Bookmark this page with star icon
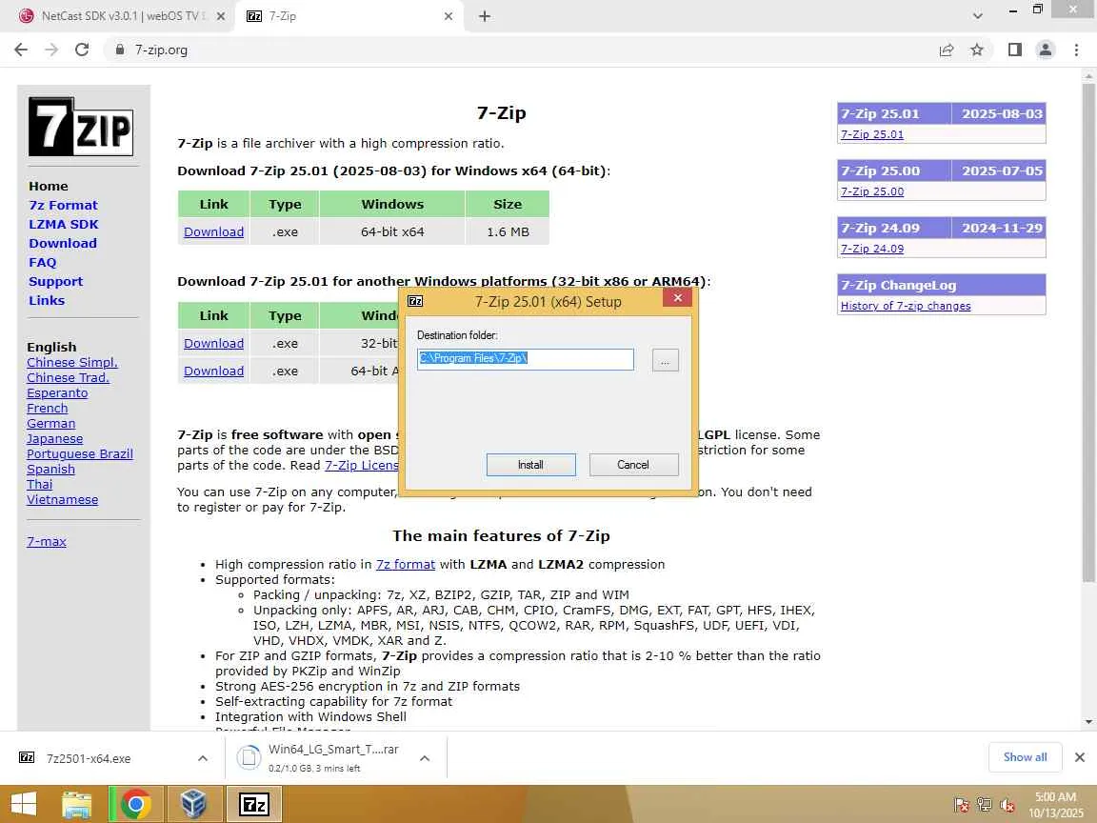 pyautogui.click(x=977, y=50)
